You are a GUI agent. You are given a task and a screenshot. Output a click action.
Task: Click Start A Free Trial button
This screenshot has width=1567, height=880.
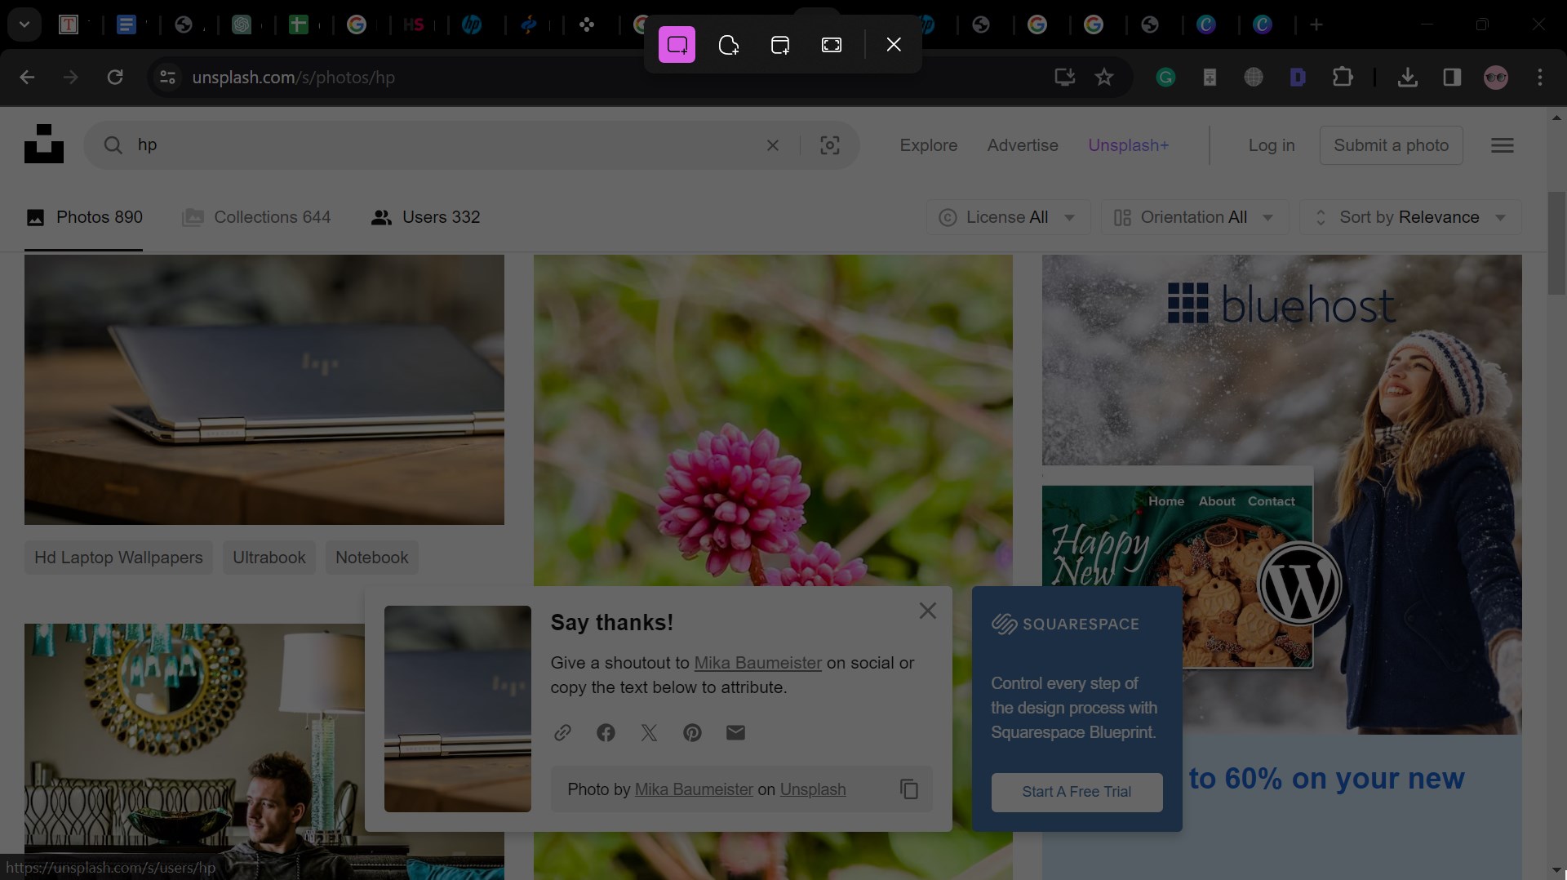[x=1077, y=792]
